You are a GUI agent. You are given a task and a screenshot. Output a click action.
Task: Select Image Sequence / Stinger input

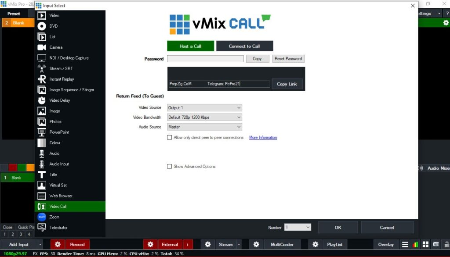point(70,89)
